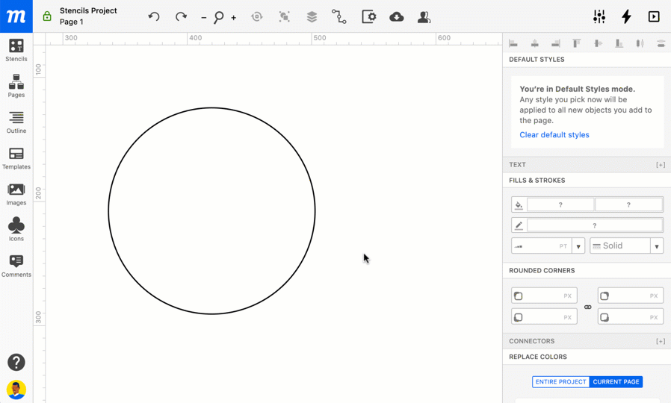Expand the CONNECTORS section
The width and height of the screenshot is (671, 403).
click(x=587, y=341)
